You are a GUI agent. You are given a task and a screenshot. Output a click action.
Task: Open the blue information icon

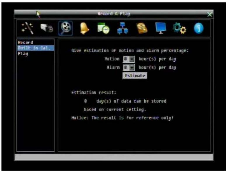click(x=199, y=28)
